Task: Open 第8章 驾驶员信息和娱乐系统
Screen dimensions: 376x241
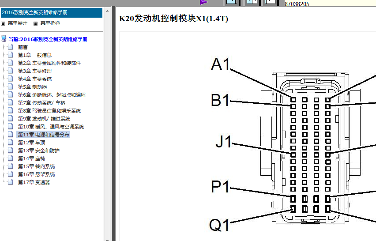Action: coord(49,111)
